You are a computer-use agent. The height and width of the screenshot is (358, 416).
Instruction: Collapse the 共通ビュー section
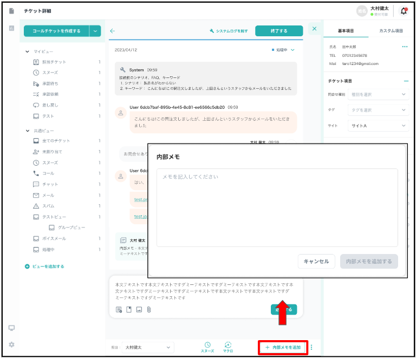click(x=28, y=131)
